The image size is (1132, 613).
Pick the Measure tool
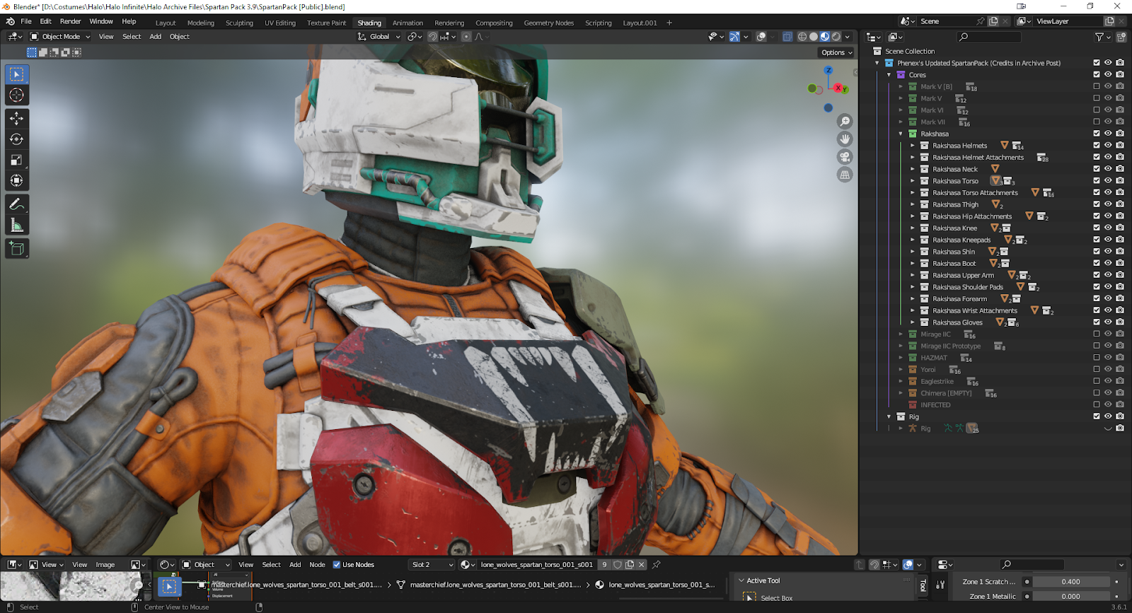[17, 225]
